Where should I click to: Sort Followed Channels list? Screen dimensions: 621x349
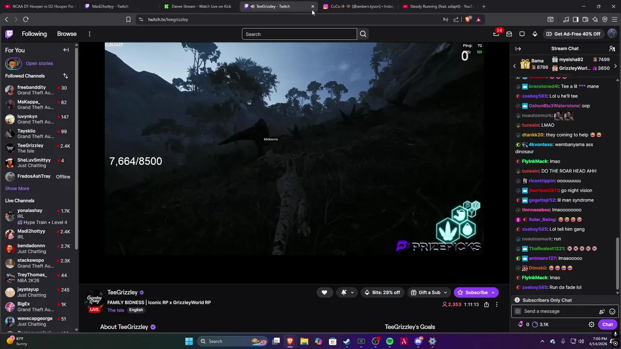pyautogui.click(x=65, y=76)
